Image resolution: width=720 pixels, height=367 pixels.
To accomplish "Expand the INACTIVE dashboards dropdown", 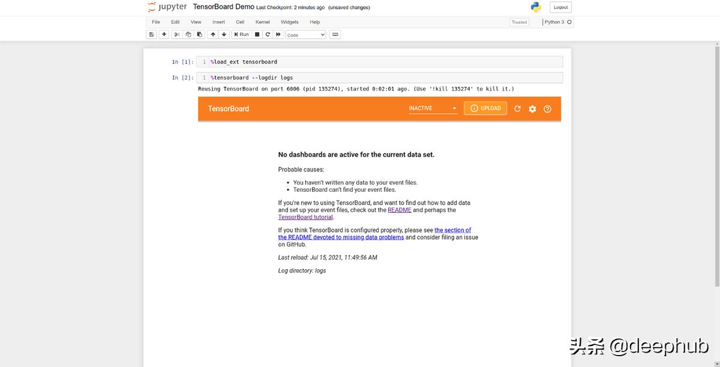I will pyautogui.click(x=433, y=109).
